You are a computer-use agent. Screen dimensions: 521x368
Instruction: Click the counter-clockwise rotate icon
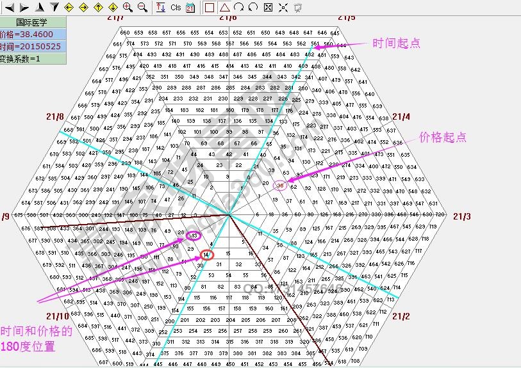(253, 7)
